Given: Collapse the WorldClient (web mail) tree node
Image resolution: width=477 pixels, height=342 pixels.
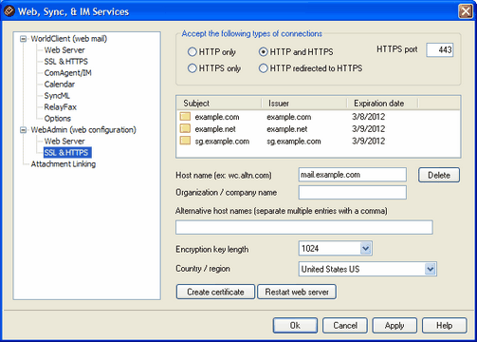Looking at the screenshot, I should point(23,39).
